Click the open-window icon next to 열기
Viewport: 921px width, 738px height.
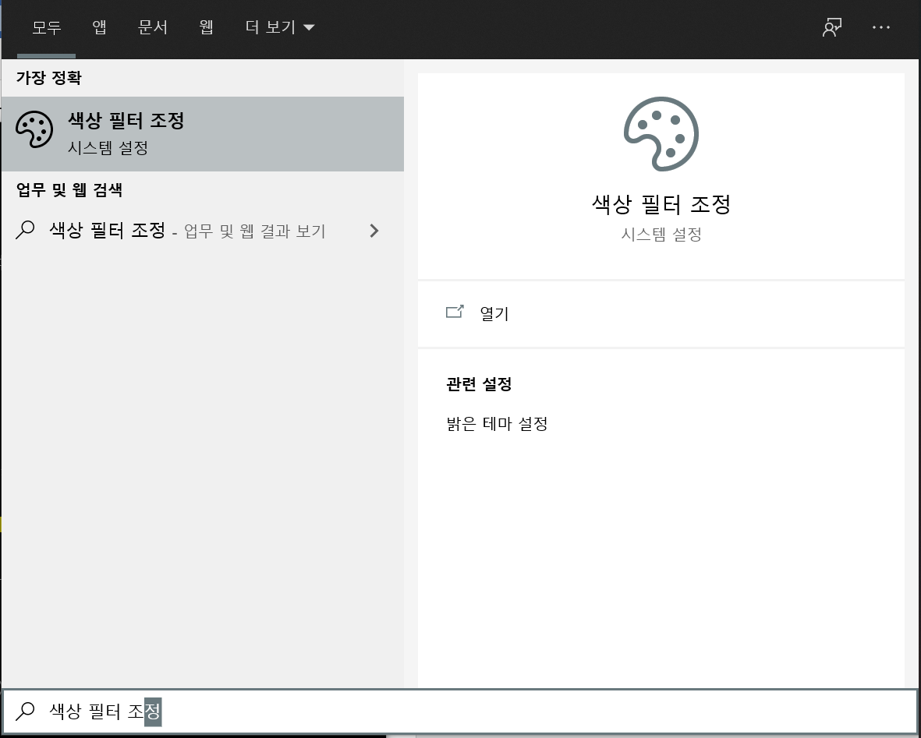coord(455,312)
